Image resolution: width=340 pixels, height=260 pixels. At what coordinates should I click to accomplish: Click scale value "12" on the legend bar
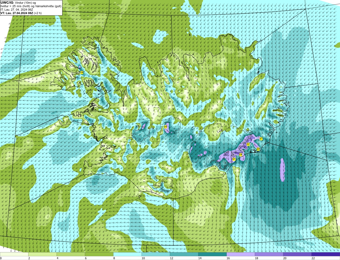(x=172, y=258)
